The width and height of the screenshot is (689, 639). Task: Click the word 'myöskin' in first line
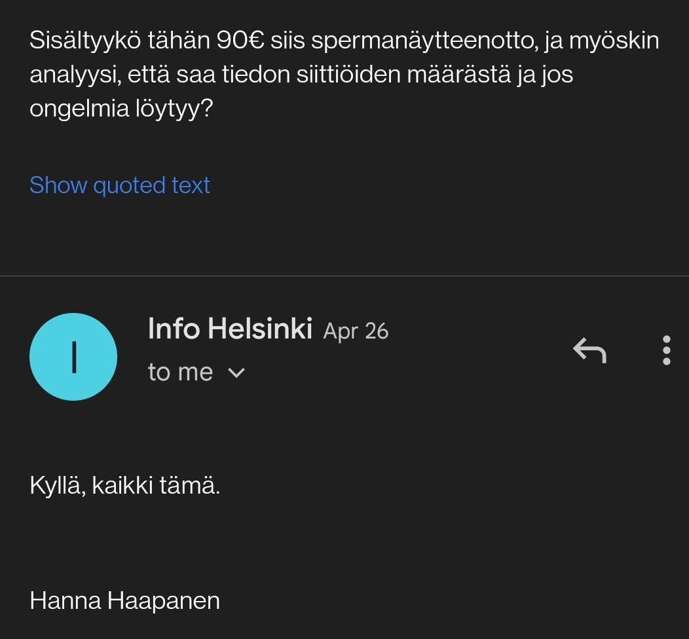pyautogui.click(x=614, y=41)
